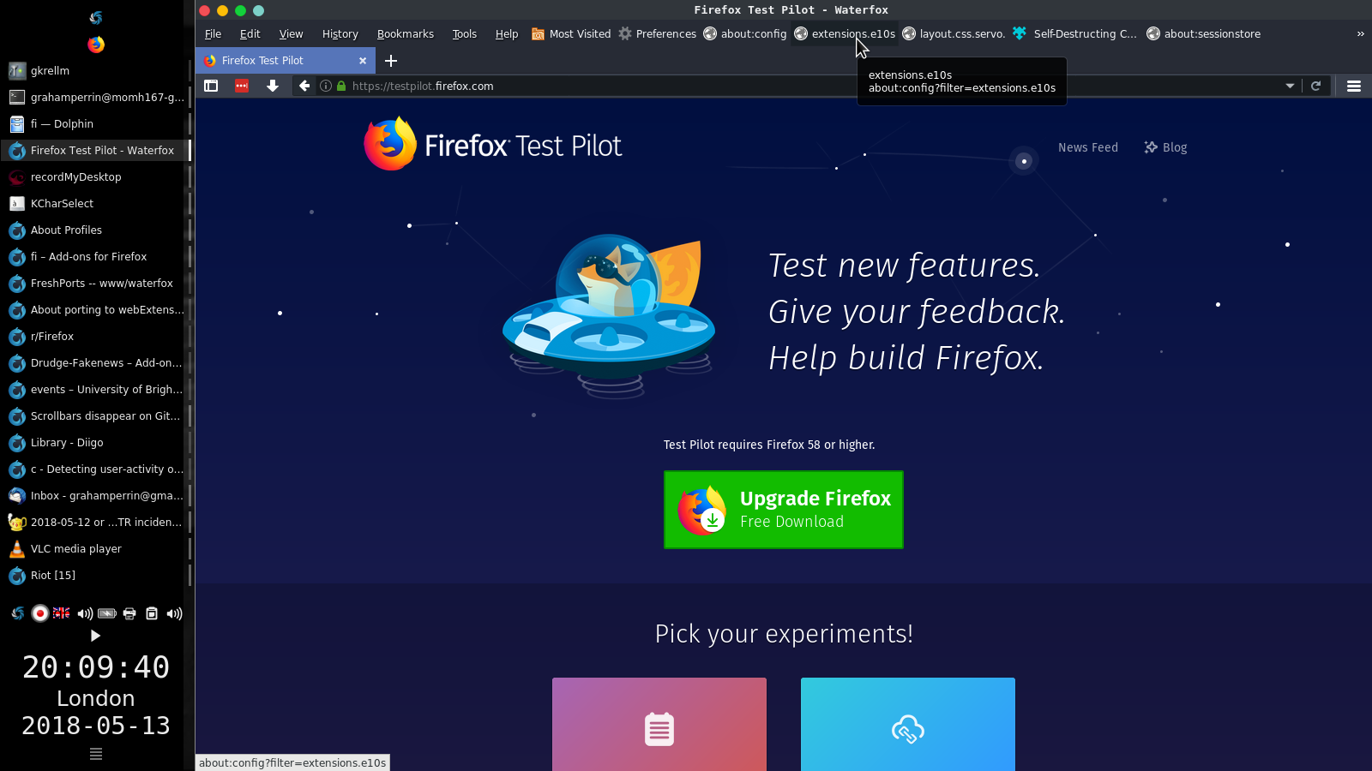Open the taskbar hamburger below the date

pos(95,754)
